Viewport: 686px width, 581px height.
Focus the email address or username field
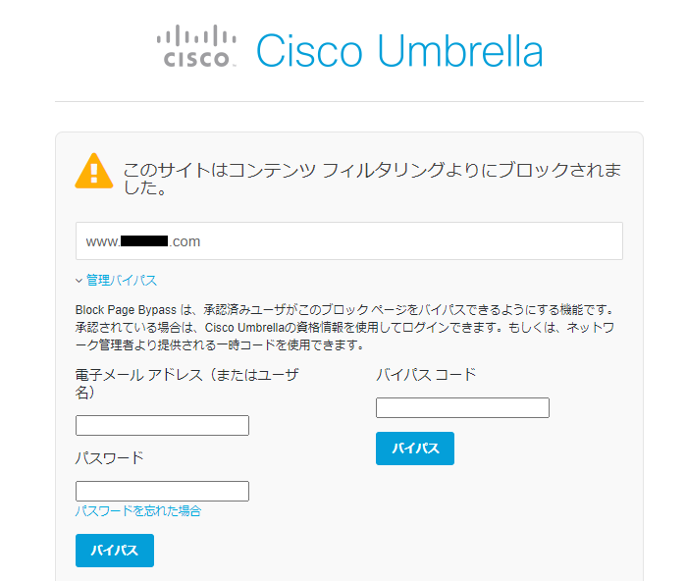(x=162, y=425)
